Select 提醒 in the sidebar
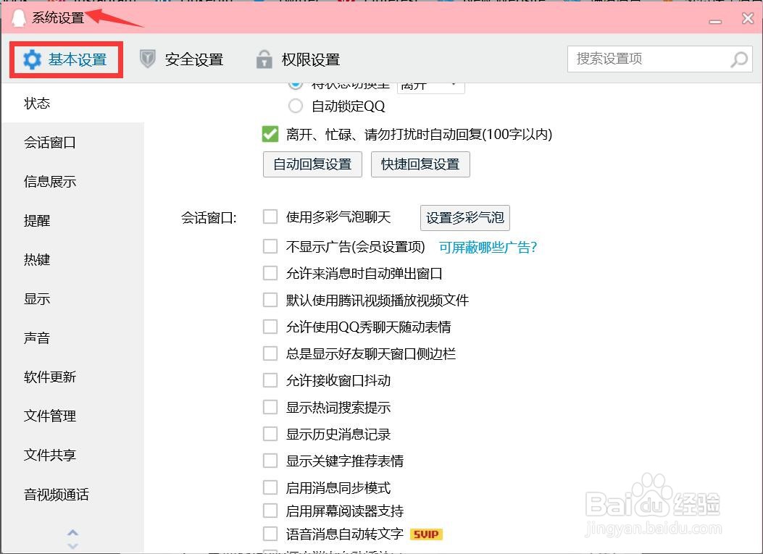763x554 pixels. tap(73, 220)
